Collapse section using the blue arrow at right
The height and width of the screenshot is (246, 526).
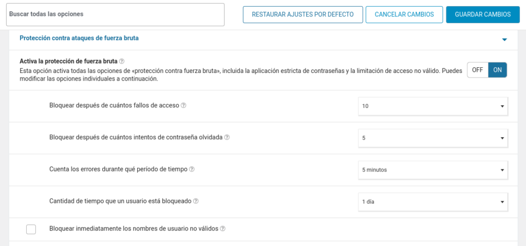pyautogui.click(x=504, y=40)
